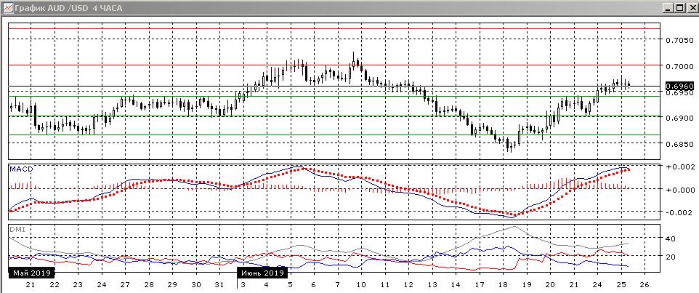Select the DMI indicator label
The width and height of the screenshot is (699, 293).
tap(16, 229)
